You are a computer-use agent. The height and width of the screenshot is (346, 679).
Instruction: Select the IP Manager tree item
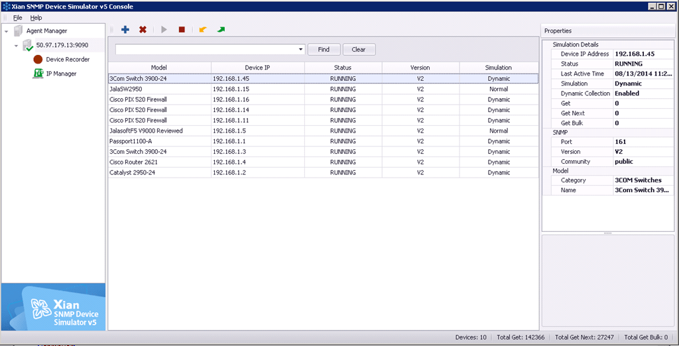pos(62,74)
